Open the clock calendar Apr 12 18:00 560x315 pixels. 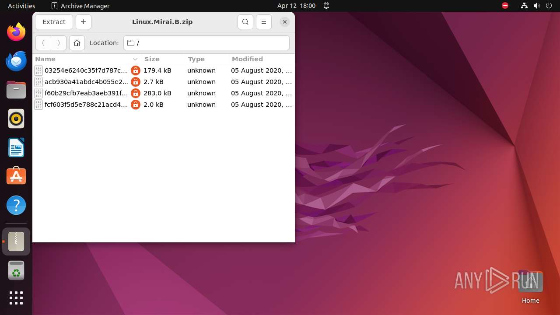click(x=296, y=6)
